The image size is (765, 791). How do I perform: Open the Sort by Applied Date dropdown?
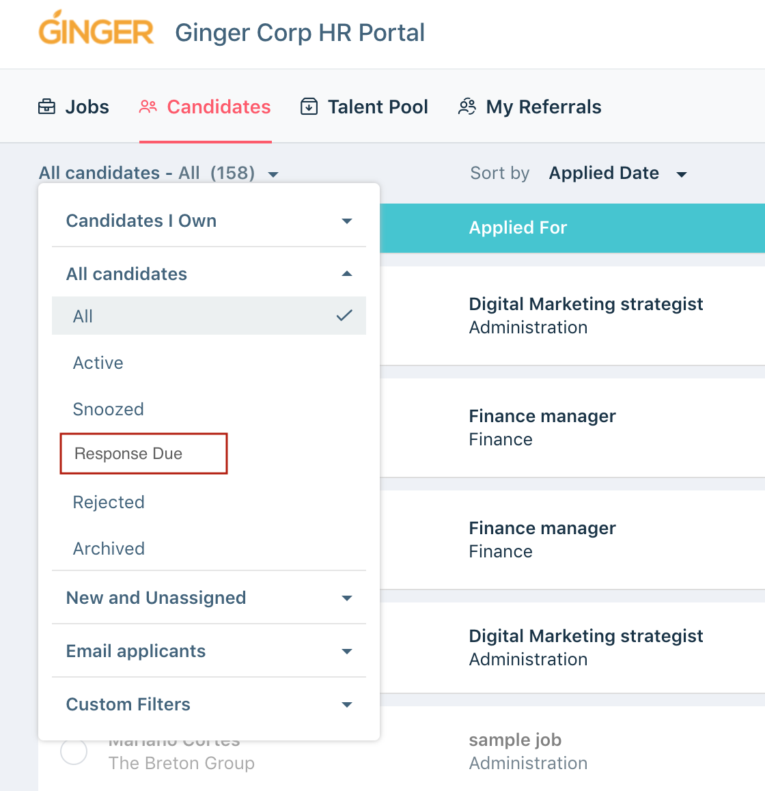[617, 173]
